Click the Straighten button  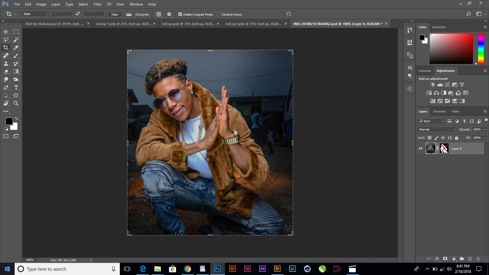coord(142,14)
